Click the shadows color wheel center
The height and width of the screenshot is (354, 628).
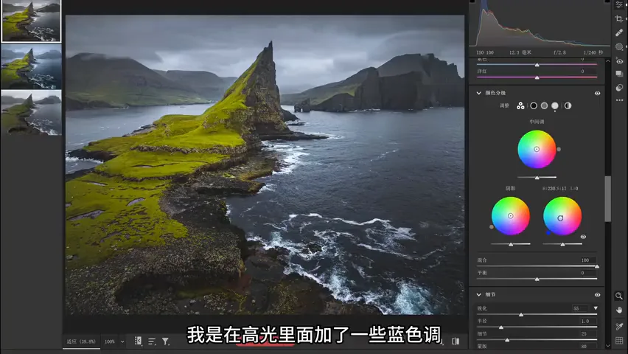pos(511,215)
